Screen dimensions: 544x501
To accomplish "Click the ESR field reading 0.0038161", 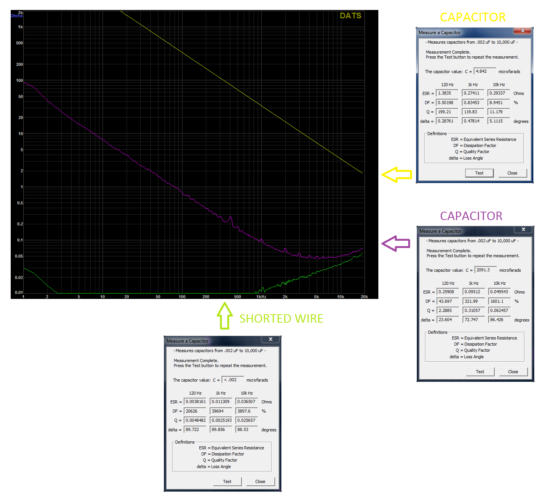I will pyautogui.click(x=195, y=401).
